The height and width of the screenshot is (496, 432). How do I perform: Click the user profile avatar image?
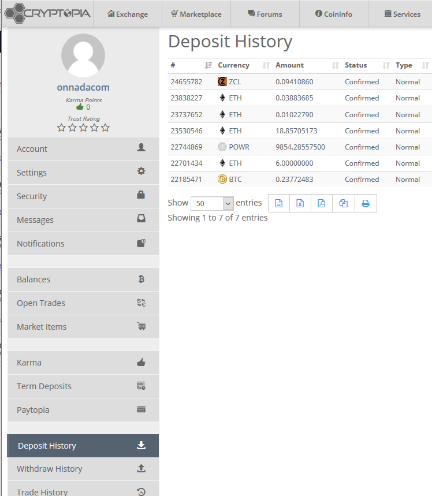click(83, 56)
